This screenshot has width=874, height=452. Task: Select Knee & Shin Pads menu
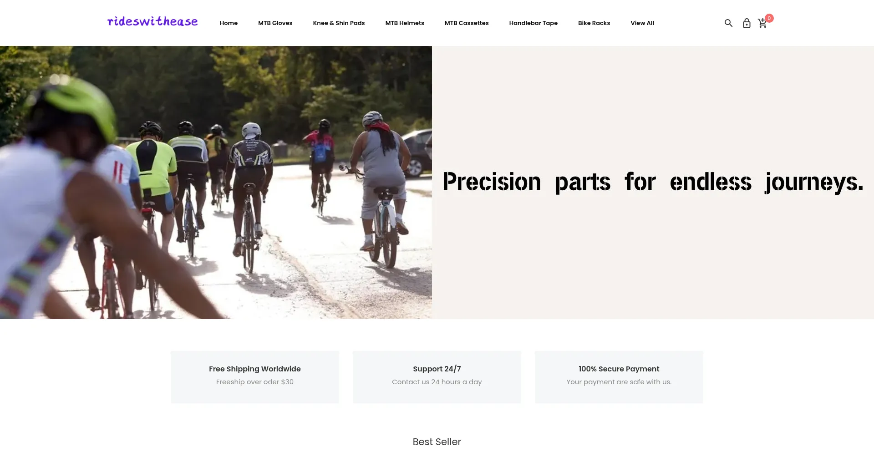(x=339, y=23)
